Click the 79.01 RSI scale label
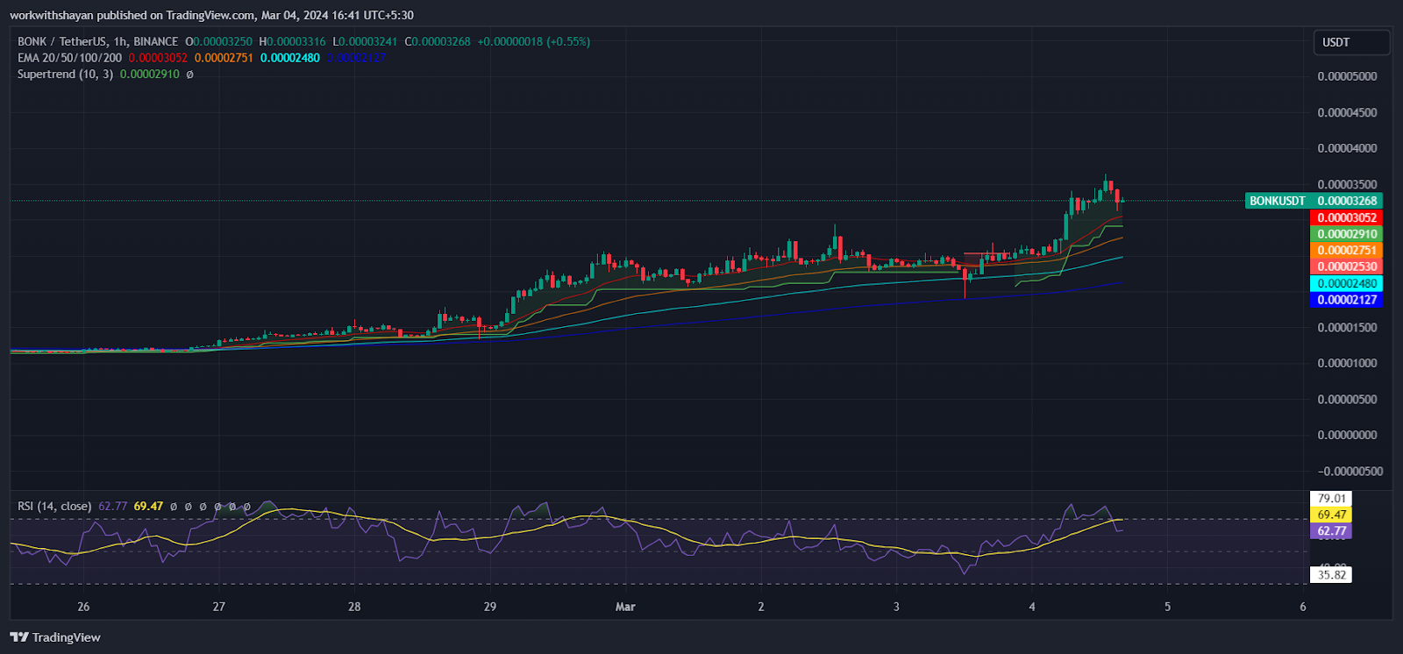This screenshot has width=1403, height=654. (x=1331, y=498)
